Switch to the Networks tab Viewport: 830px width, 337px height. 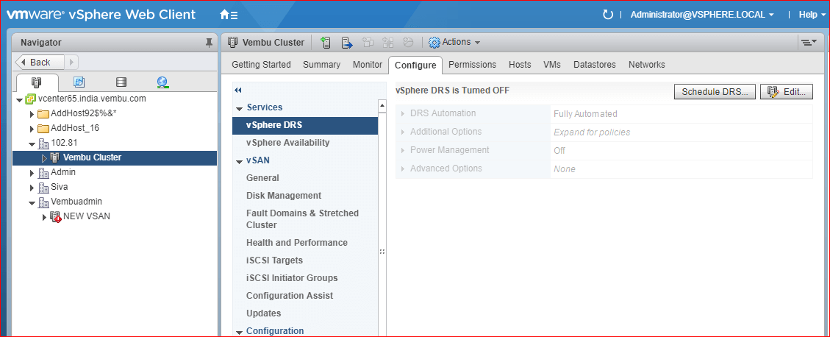coord(647,65)
